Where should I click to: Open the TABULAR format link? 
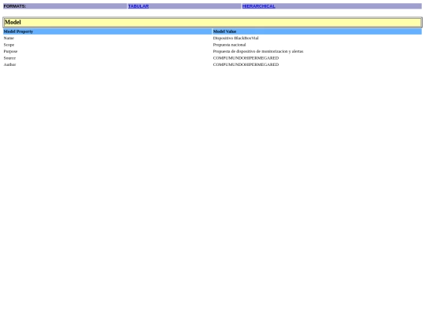(139, 6)
